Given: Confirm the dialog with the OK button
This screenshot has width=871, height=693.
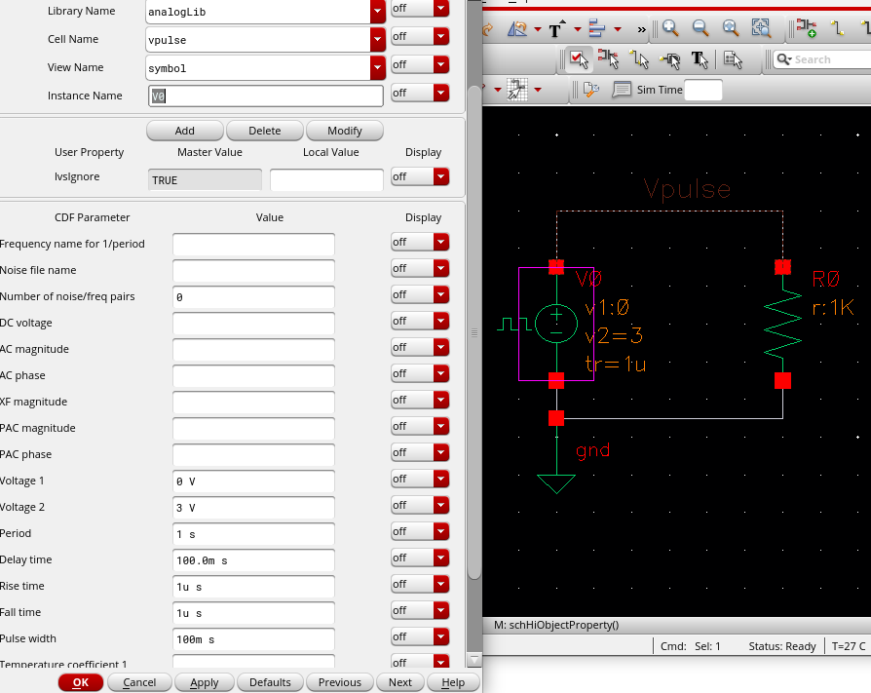Looking at the screenshot, I should click(x=81, y=682).
